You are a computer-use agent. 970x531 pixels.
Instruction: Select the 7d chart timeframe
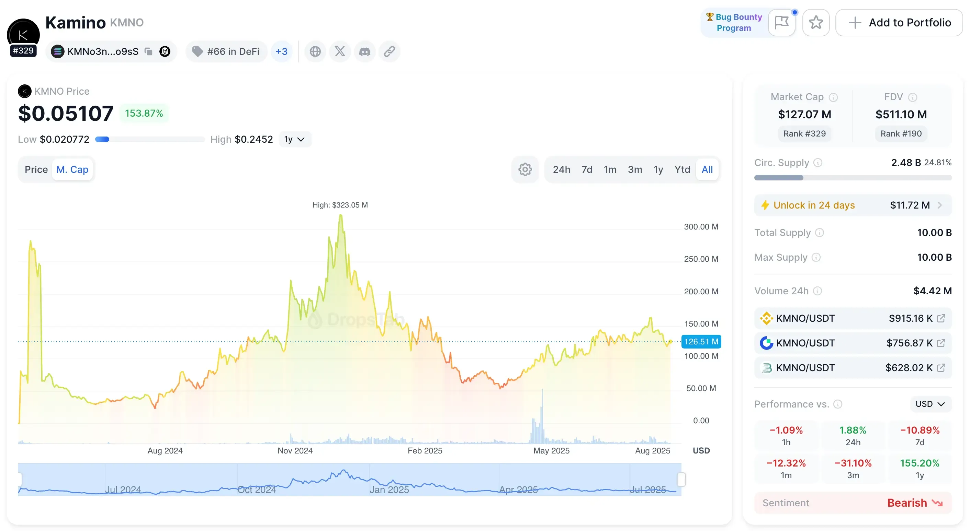[586, 169]
